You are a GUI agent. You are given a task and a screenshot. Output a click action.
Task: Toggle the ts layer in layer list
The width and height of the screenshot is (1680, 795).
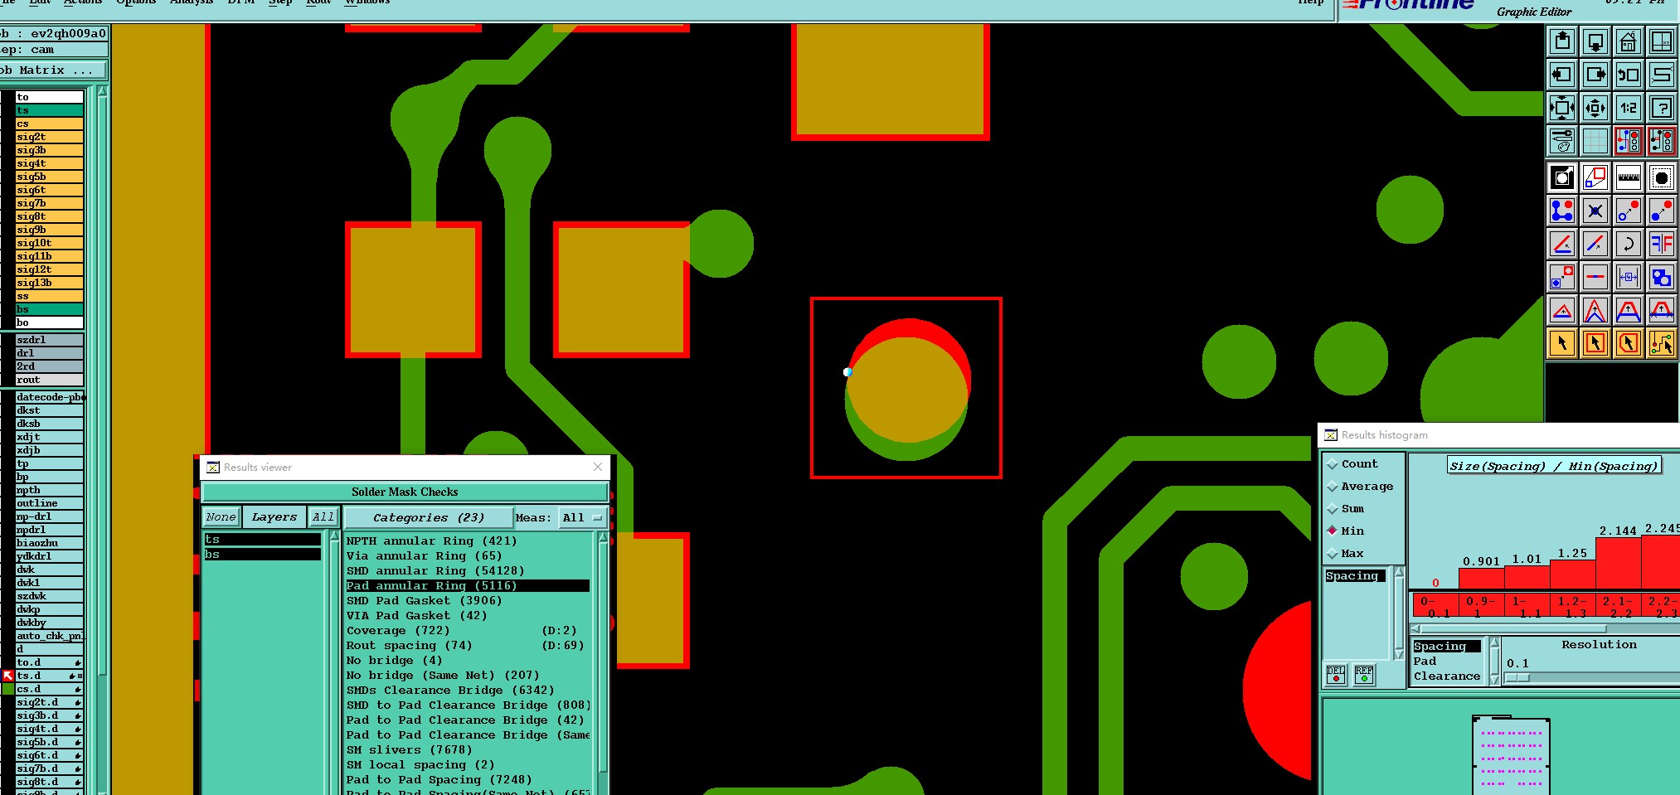click(x=49, y=110)
